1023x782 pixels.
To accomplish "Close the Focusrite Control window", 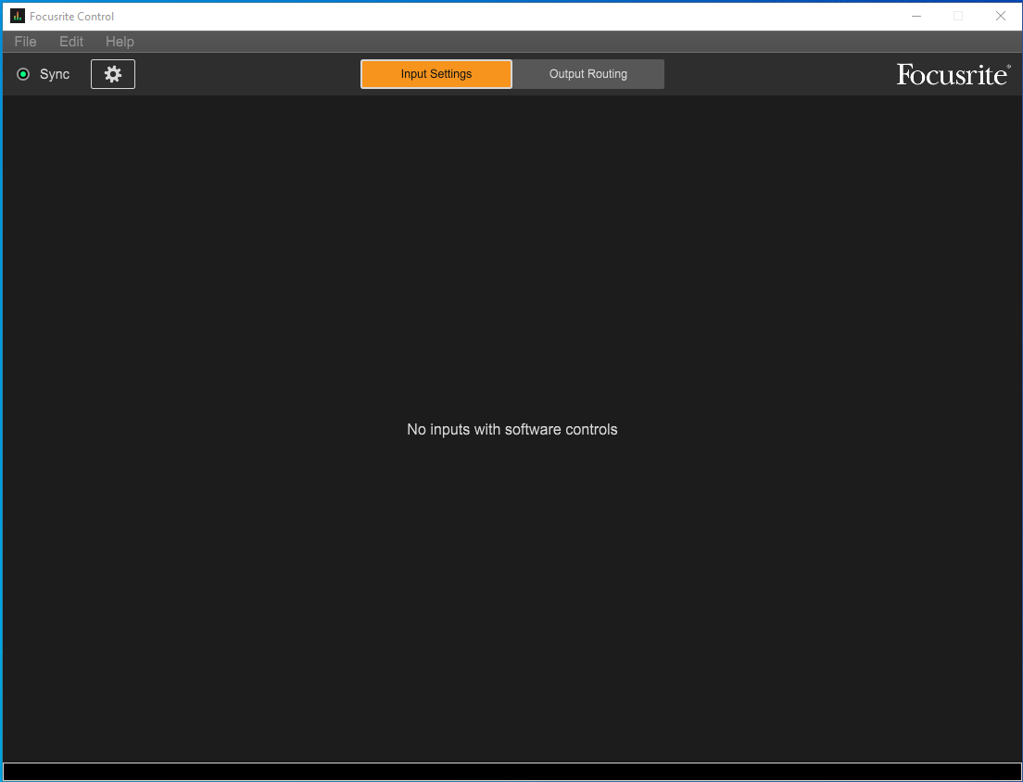I will 1001,16.
